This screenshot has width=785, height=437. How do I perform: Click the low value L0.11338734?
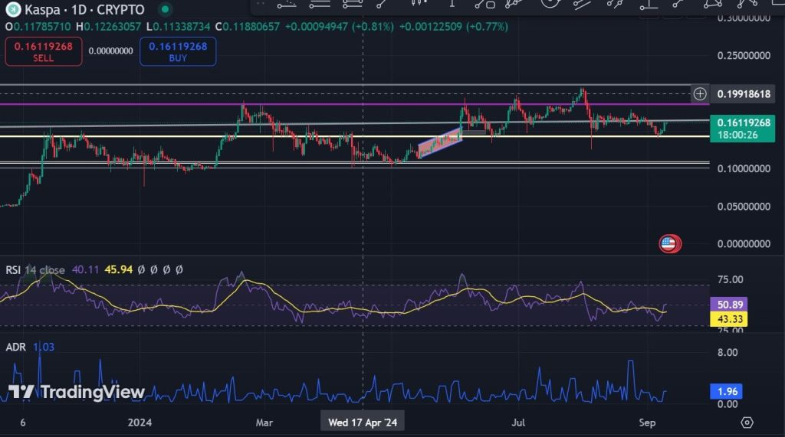tap(178, 27)
